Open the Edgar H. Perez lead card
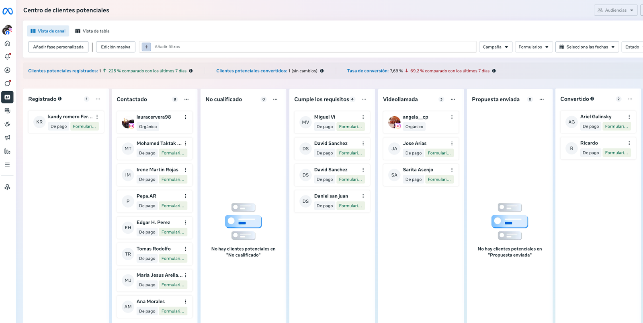The width and height of the screenshot is (643, 323). (155, 227)
